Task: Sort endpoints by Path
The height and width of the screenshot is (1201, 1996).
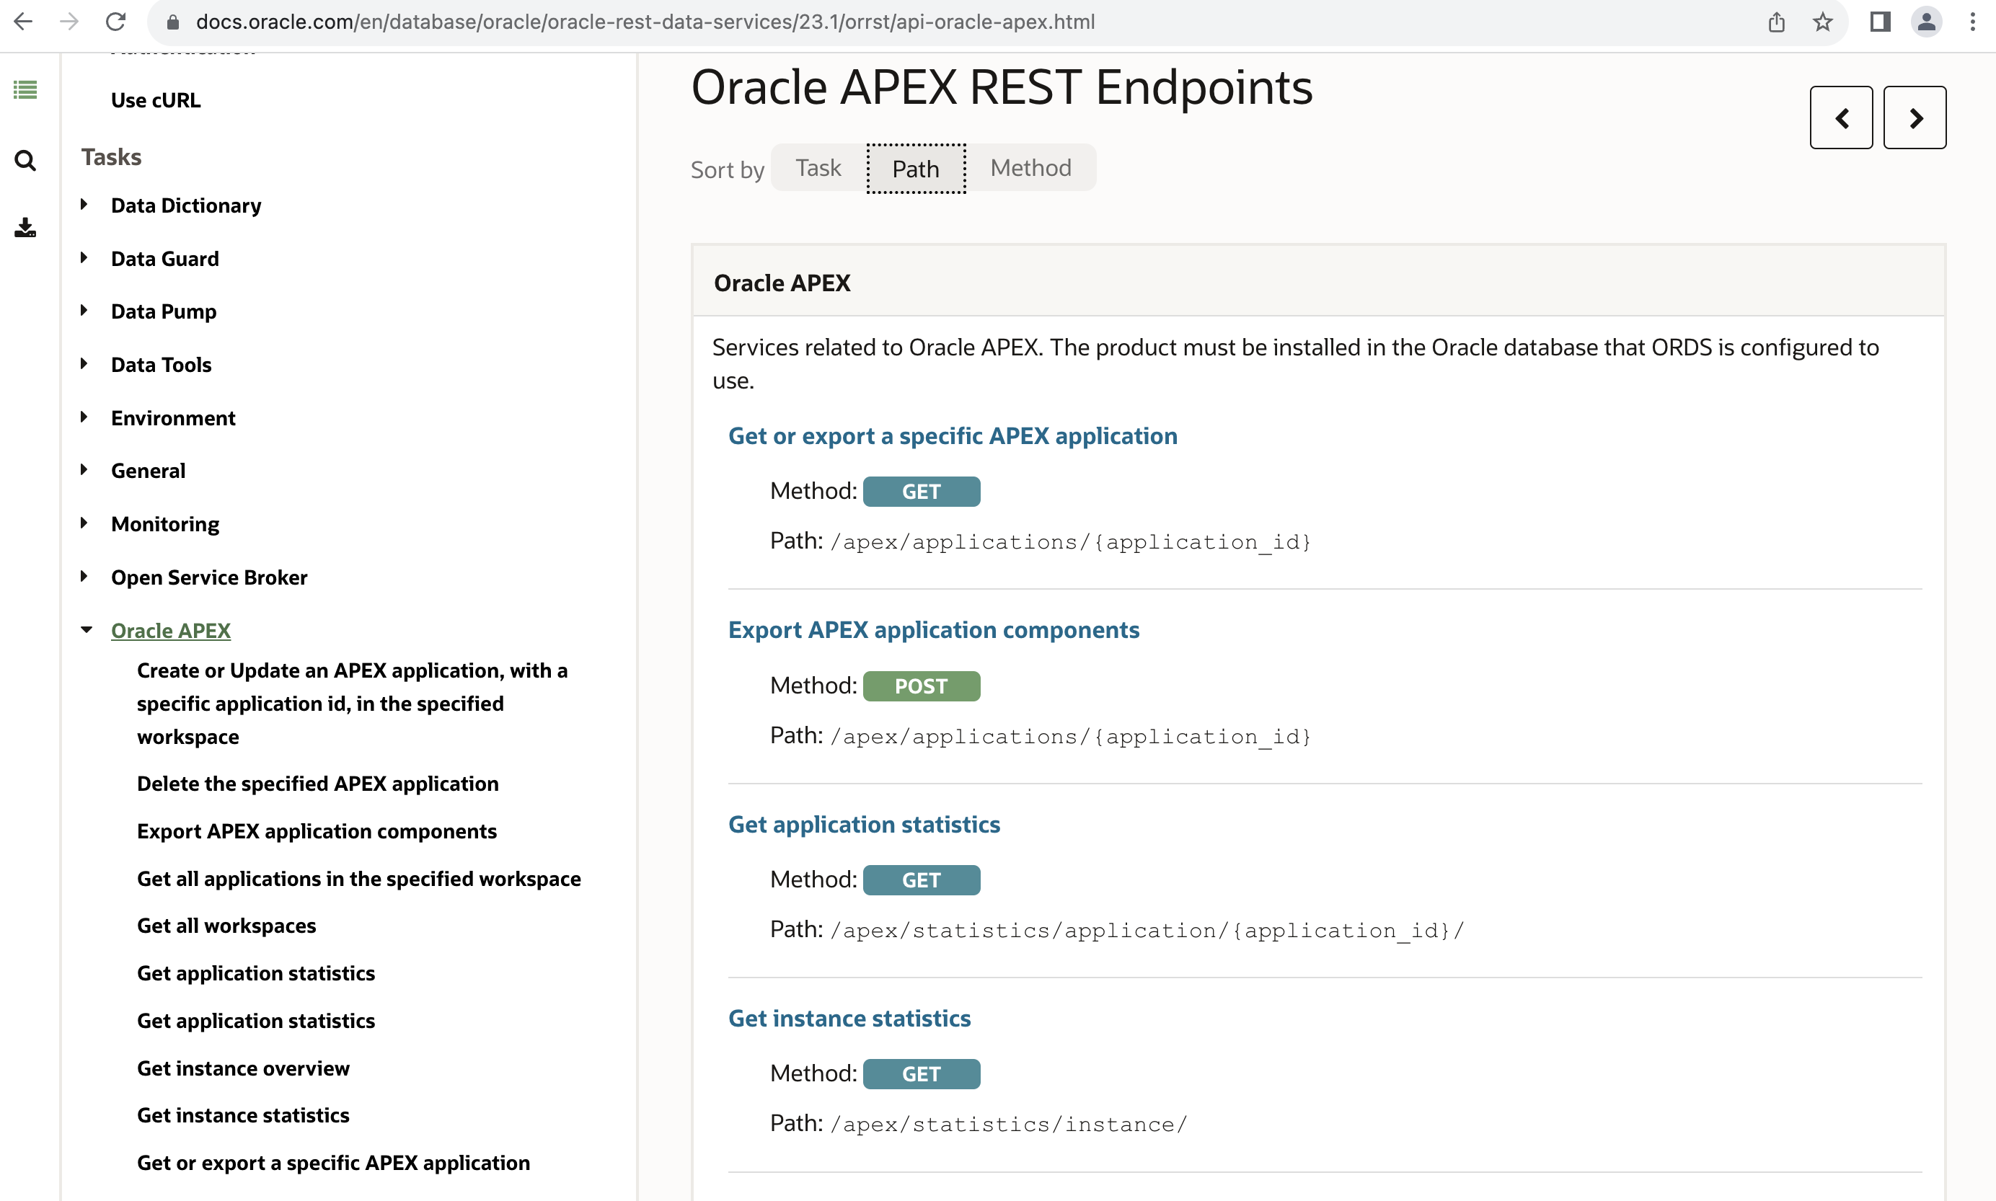Action: [x=916, y=169]
